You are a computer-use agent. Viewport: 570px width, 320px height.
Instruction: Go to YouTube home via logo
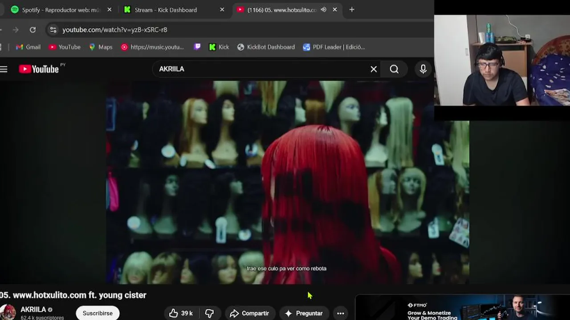tap(39, 69)
